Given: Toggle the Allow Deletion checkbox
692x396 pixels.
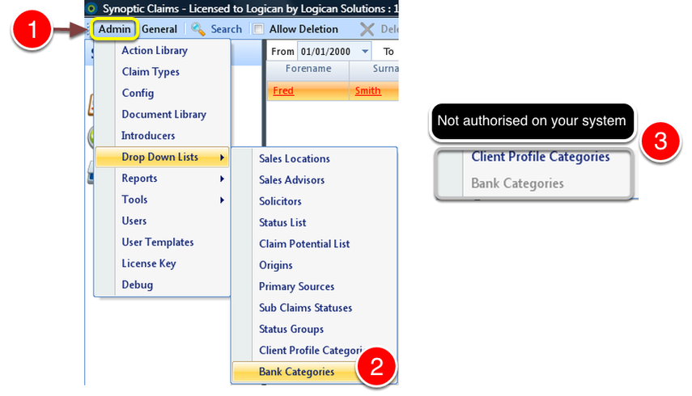Looking at the screenshot, I should tap(258, 29).
